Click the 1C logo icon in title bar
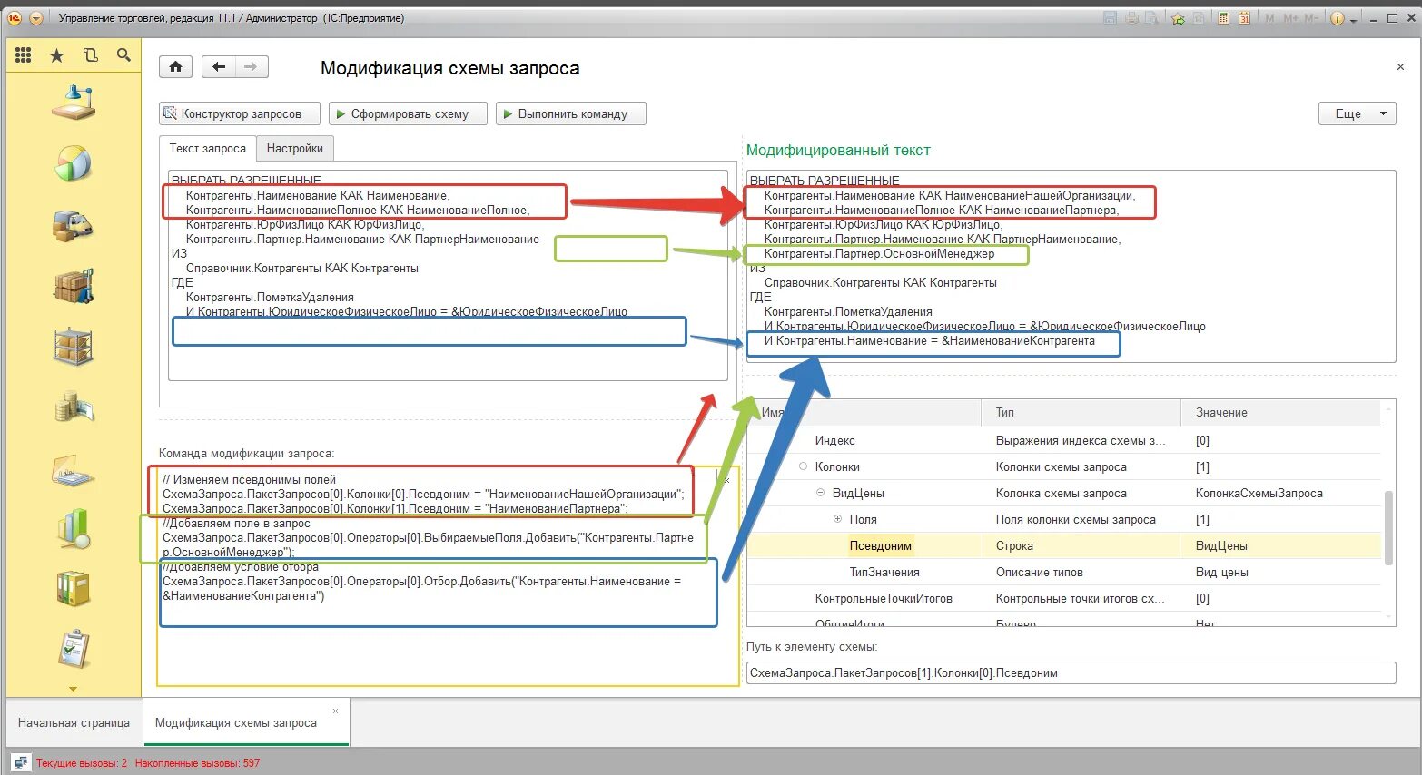This screenshot has width=1422, height=775. click(x=14, y=17)
